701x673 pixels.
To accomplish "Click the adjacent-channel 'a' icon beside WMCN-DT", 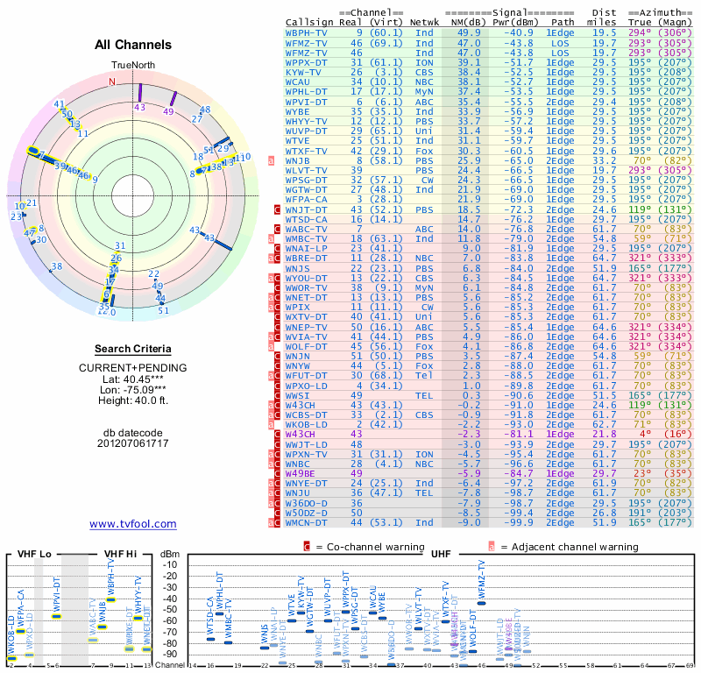I will [271, 523].
